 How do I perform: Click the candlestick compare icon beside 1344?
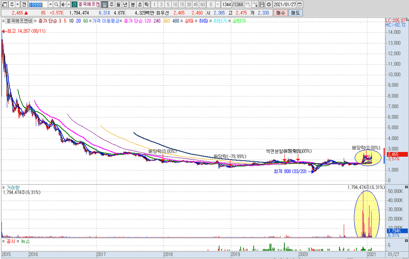248,4
